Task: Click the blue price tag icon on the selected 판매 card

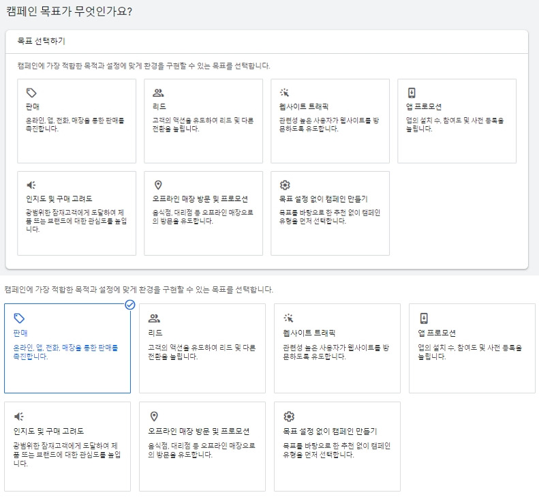Action: [19, 318]
